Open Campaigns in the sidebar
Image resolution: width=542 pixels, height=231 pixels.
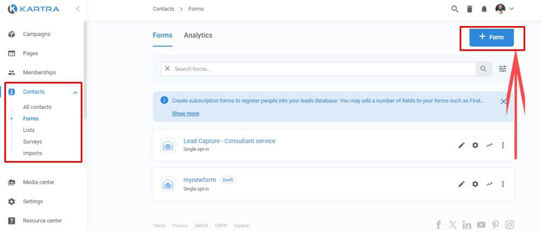pos(37,34)
